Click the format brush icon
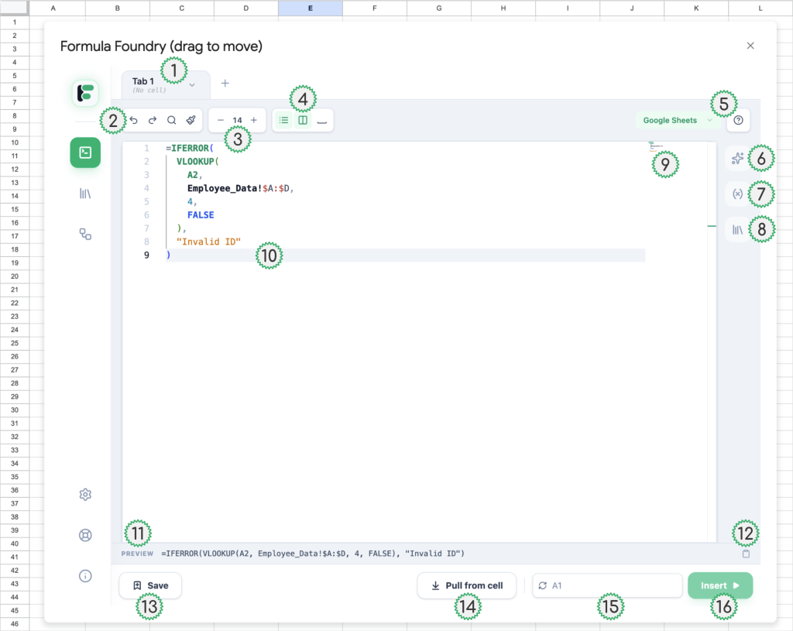 click(191, 120)
